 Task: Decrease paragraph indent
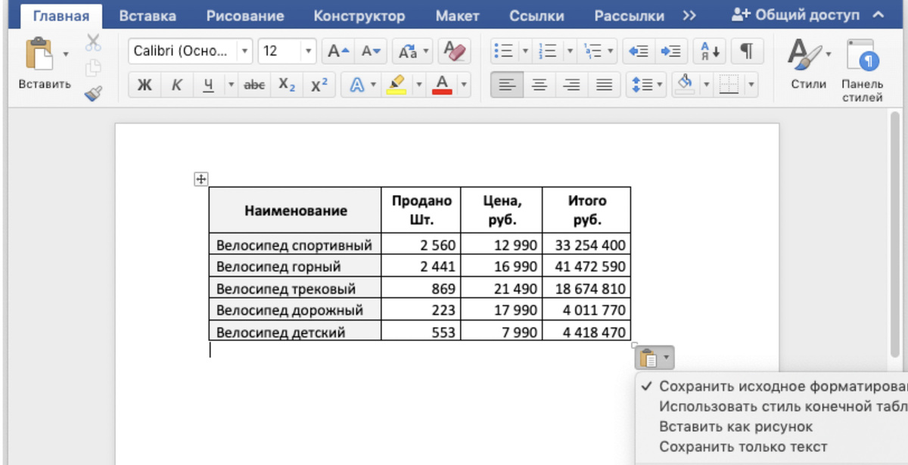pyautogui.click(x=639, y=51)
